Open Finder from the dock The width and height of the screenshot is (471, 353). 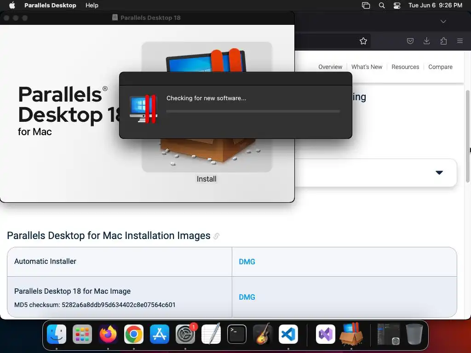(x=57, y=334)
